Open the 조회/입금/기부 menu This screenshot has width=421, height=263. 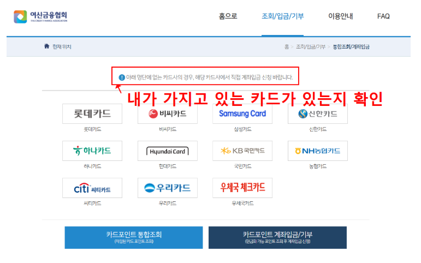(283, 16)
